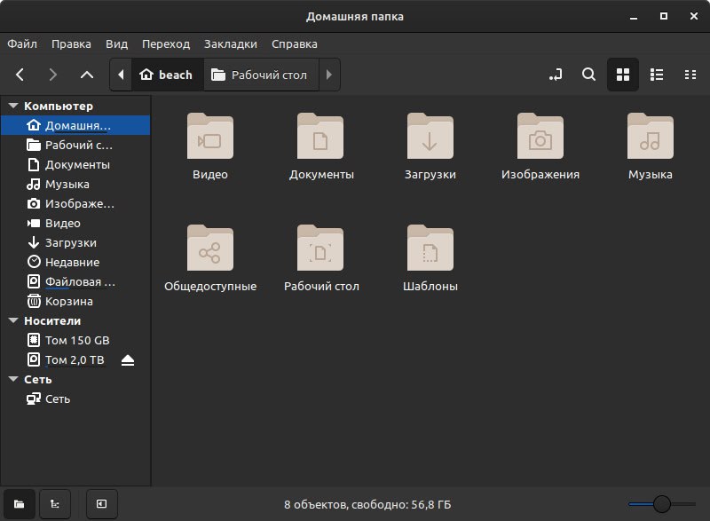The image size is (710, 521).
Task: Hide the sidebar with collapse button
Action: coord(102,504)
